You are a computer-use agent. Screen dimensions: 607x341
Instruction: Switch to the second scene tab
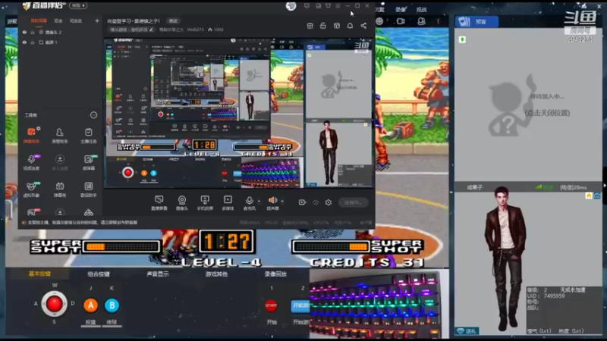point(58,21)
